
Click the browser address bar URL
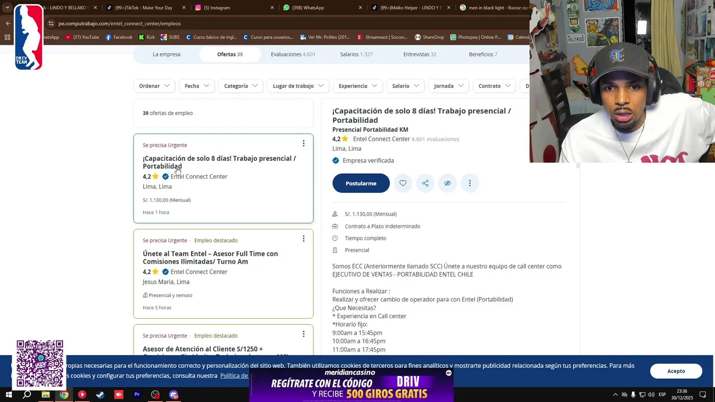click(x=120, y=23)
